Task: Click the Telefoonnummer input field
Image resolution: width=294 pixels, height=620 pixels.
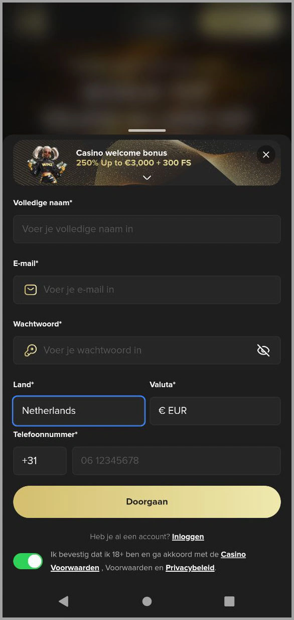Action: (176, 461)
